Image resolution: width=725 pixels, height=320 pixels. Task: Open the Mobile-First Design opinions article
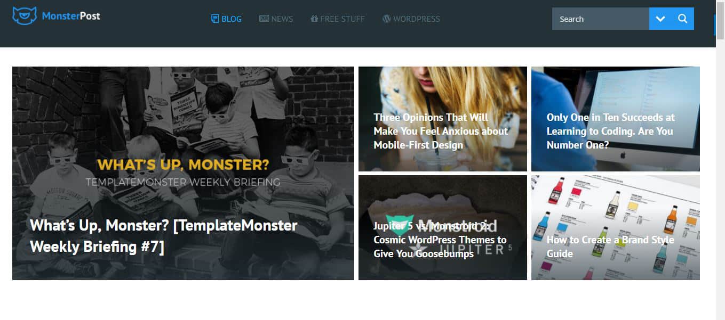pyautogui.click(x=441, y=131)
